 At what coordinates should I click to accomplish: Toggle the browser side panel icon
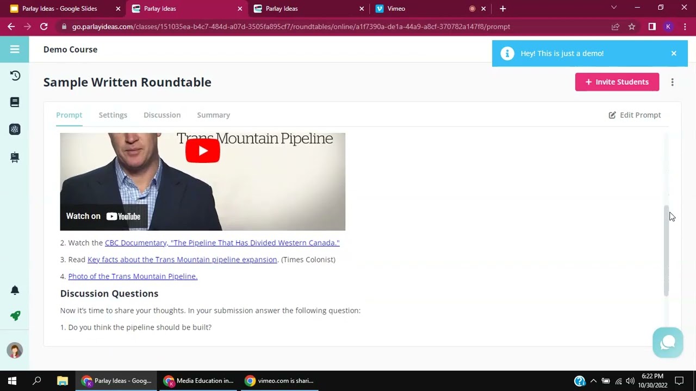(x=652, y=27)
